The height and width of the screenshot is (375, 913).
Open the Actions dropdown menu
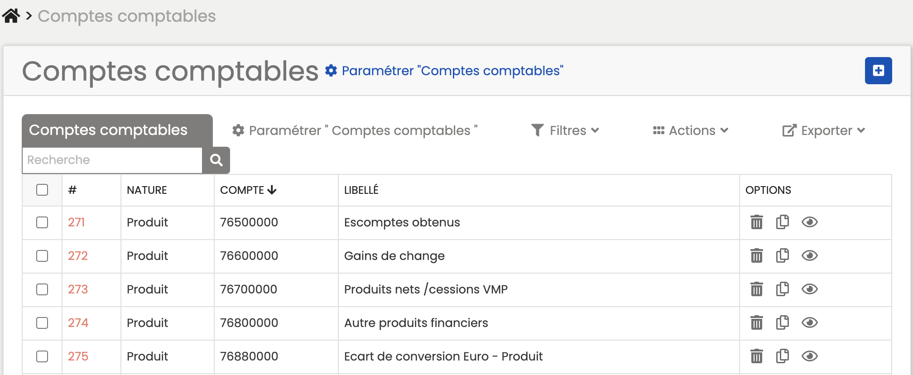pos(690,130)
